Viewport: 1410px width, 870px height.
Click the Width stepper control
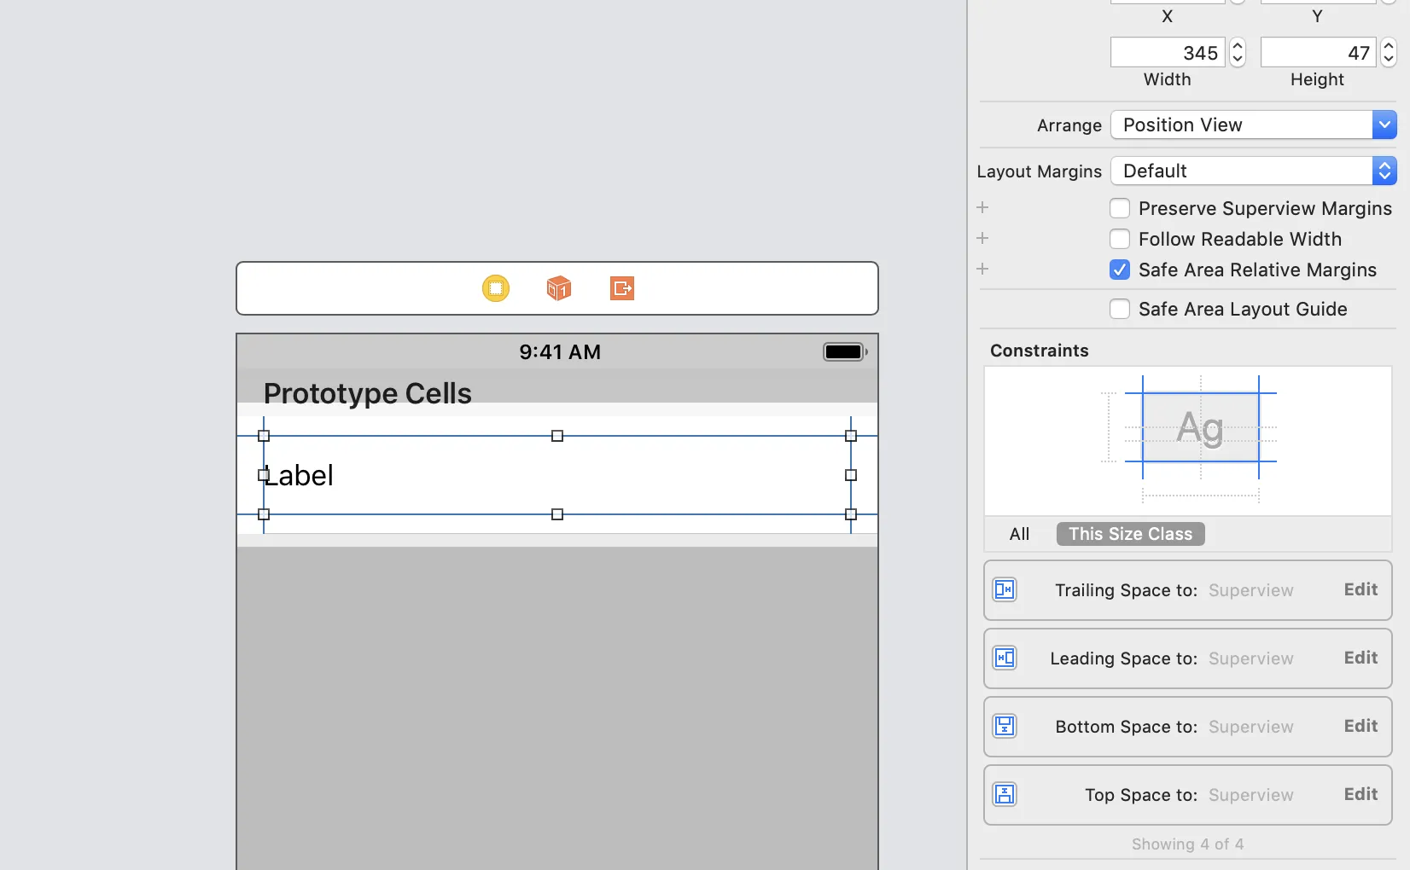(x=1238, y=53)
